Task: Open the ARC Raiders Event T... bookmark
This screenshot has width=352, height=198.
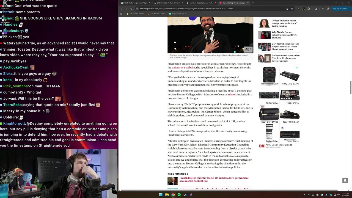Action: [x=156, y=13]
